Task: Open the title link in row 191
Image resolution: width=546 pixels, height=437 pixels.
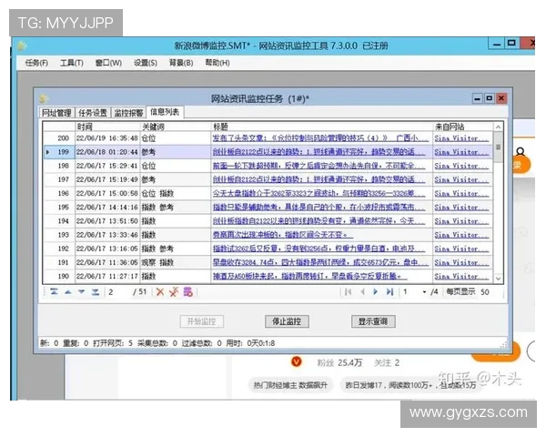Action: coord(320,262)
